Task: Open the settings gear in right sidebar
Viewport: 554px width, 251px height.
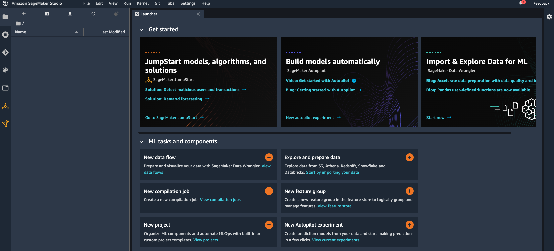Action: click(549, 17)
